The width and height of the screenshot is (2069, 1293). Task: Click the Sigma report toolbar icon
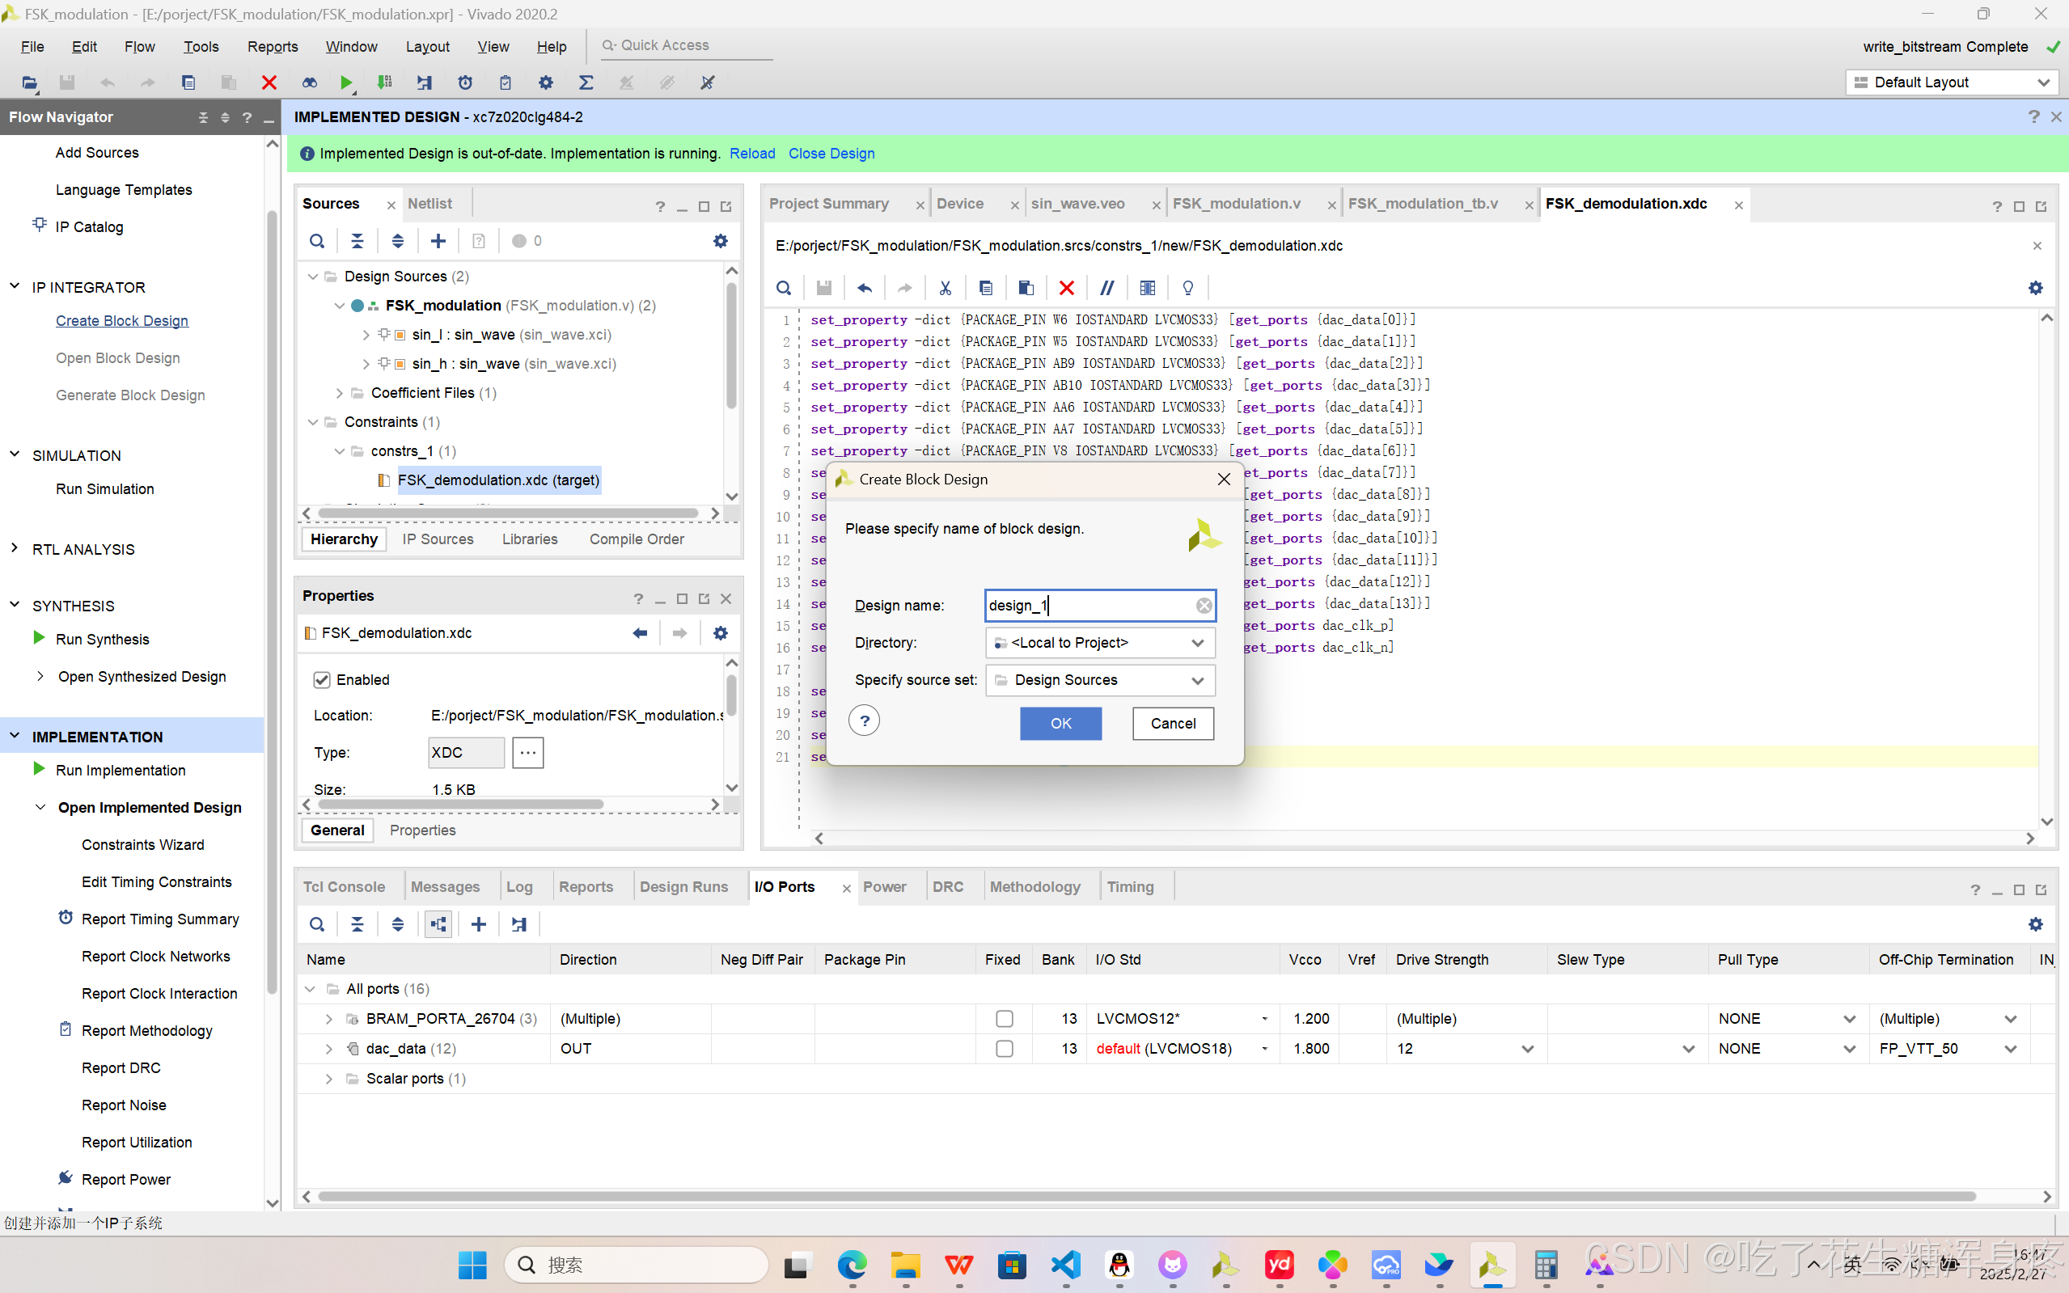586,82
